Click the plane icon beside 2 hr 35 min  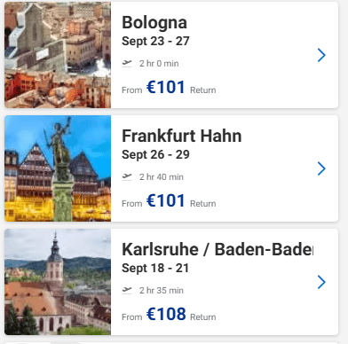(x=127, y=290)
